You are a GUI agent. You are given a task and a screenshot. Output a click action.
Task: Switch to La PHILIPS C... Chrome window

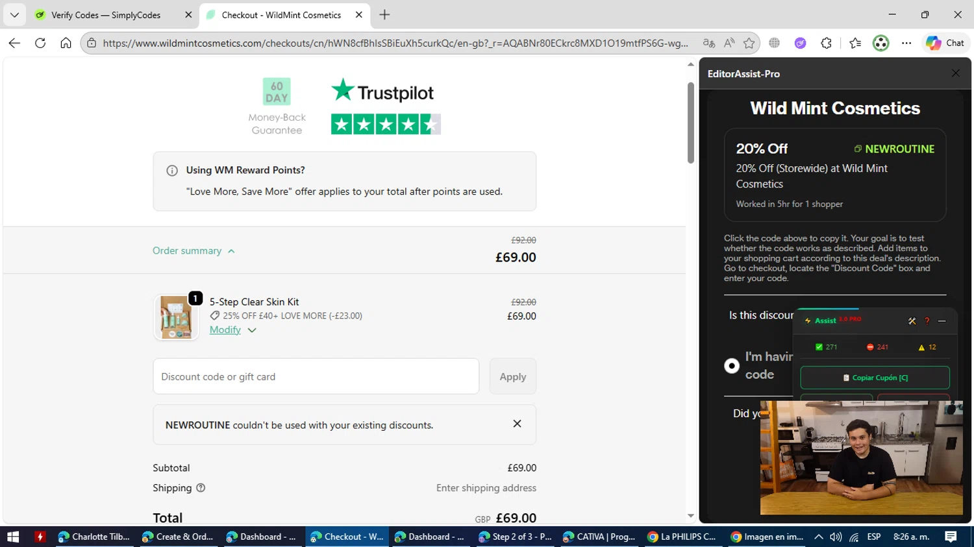click(682, 537)
